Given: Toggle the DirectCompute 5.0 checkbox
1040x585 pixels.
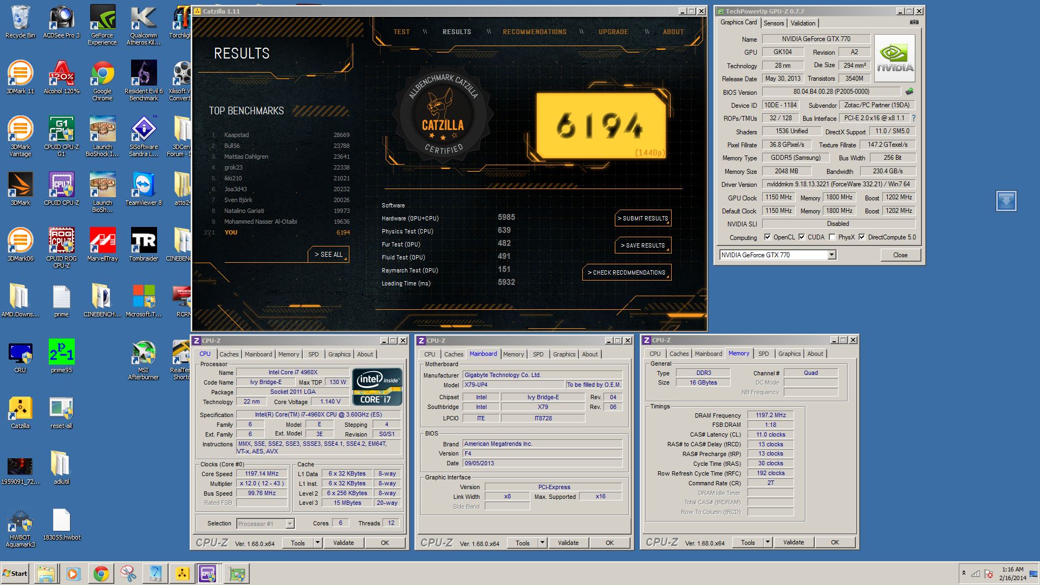Looking at the screenshot, I should point(862,237).
